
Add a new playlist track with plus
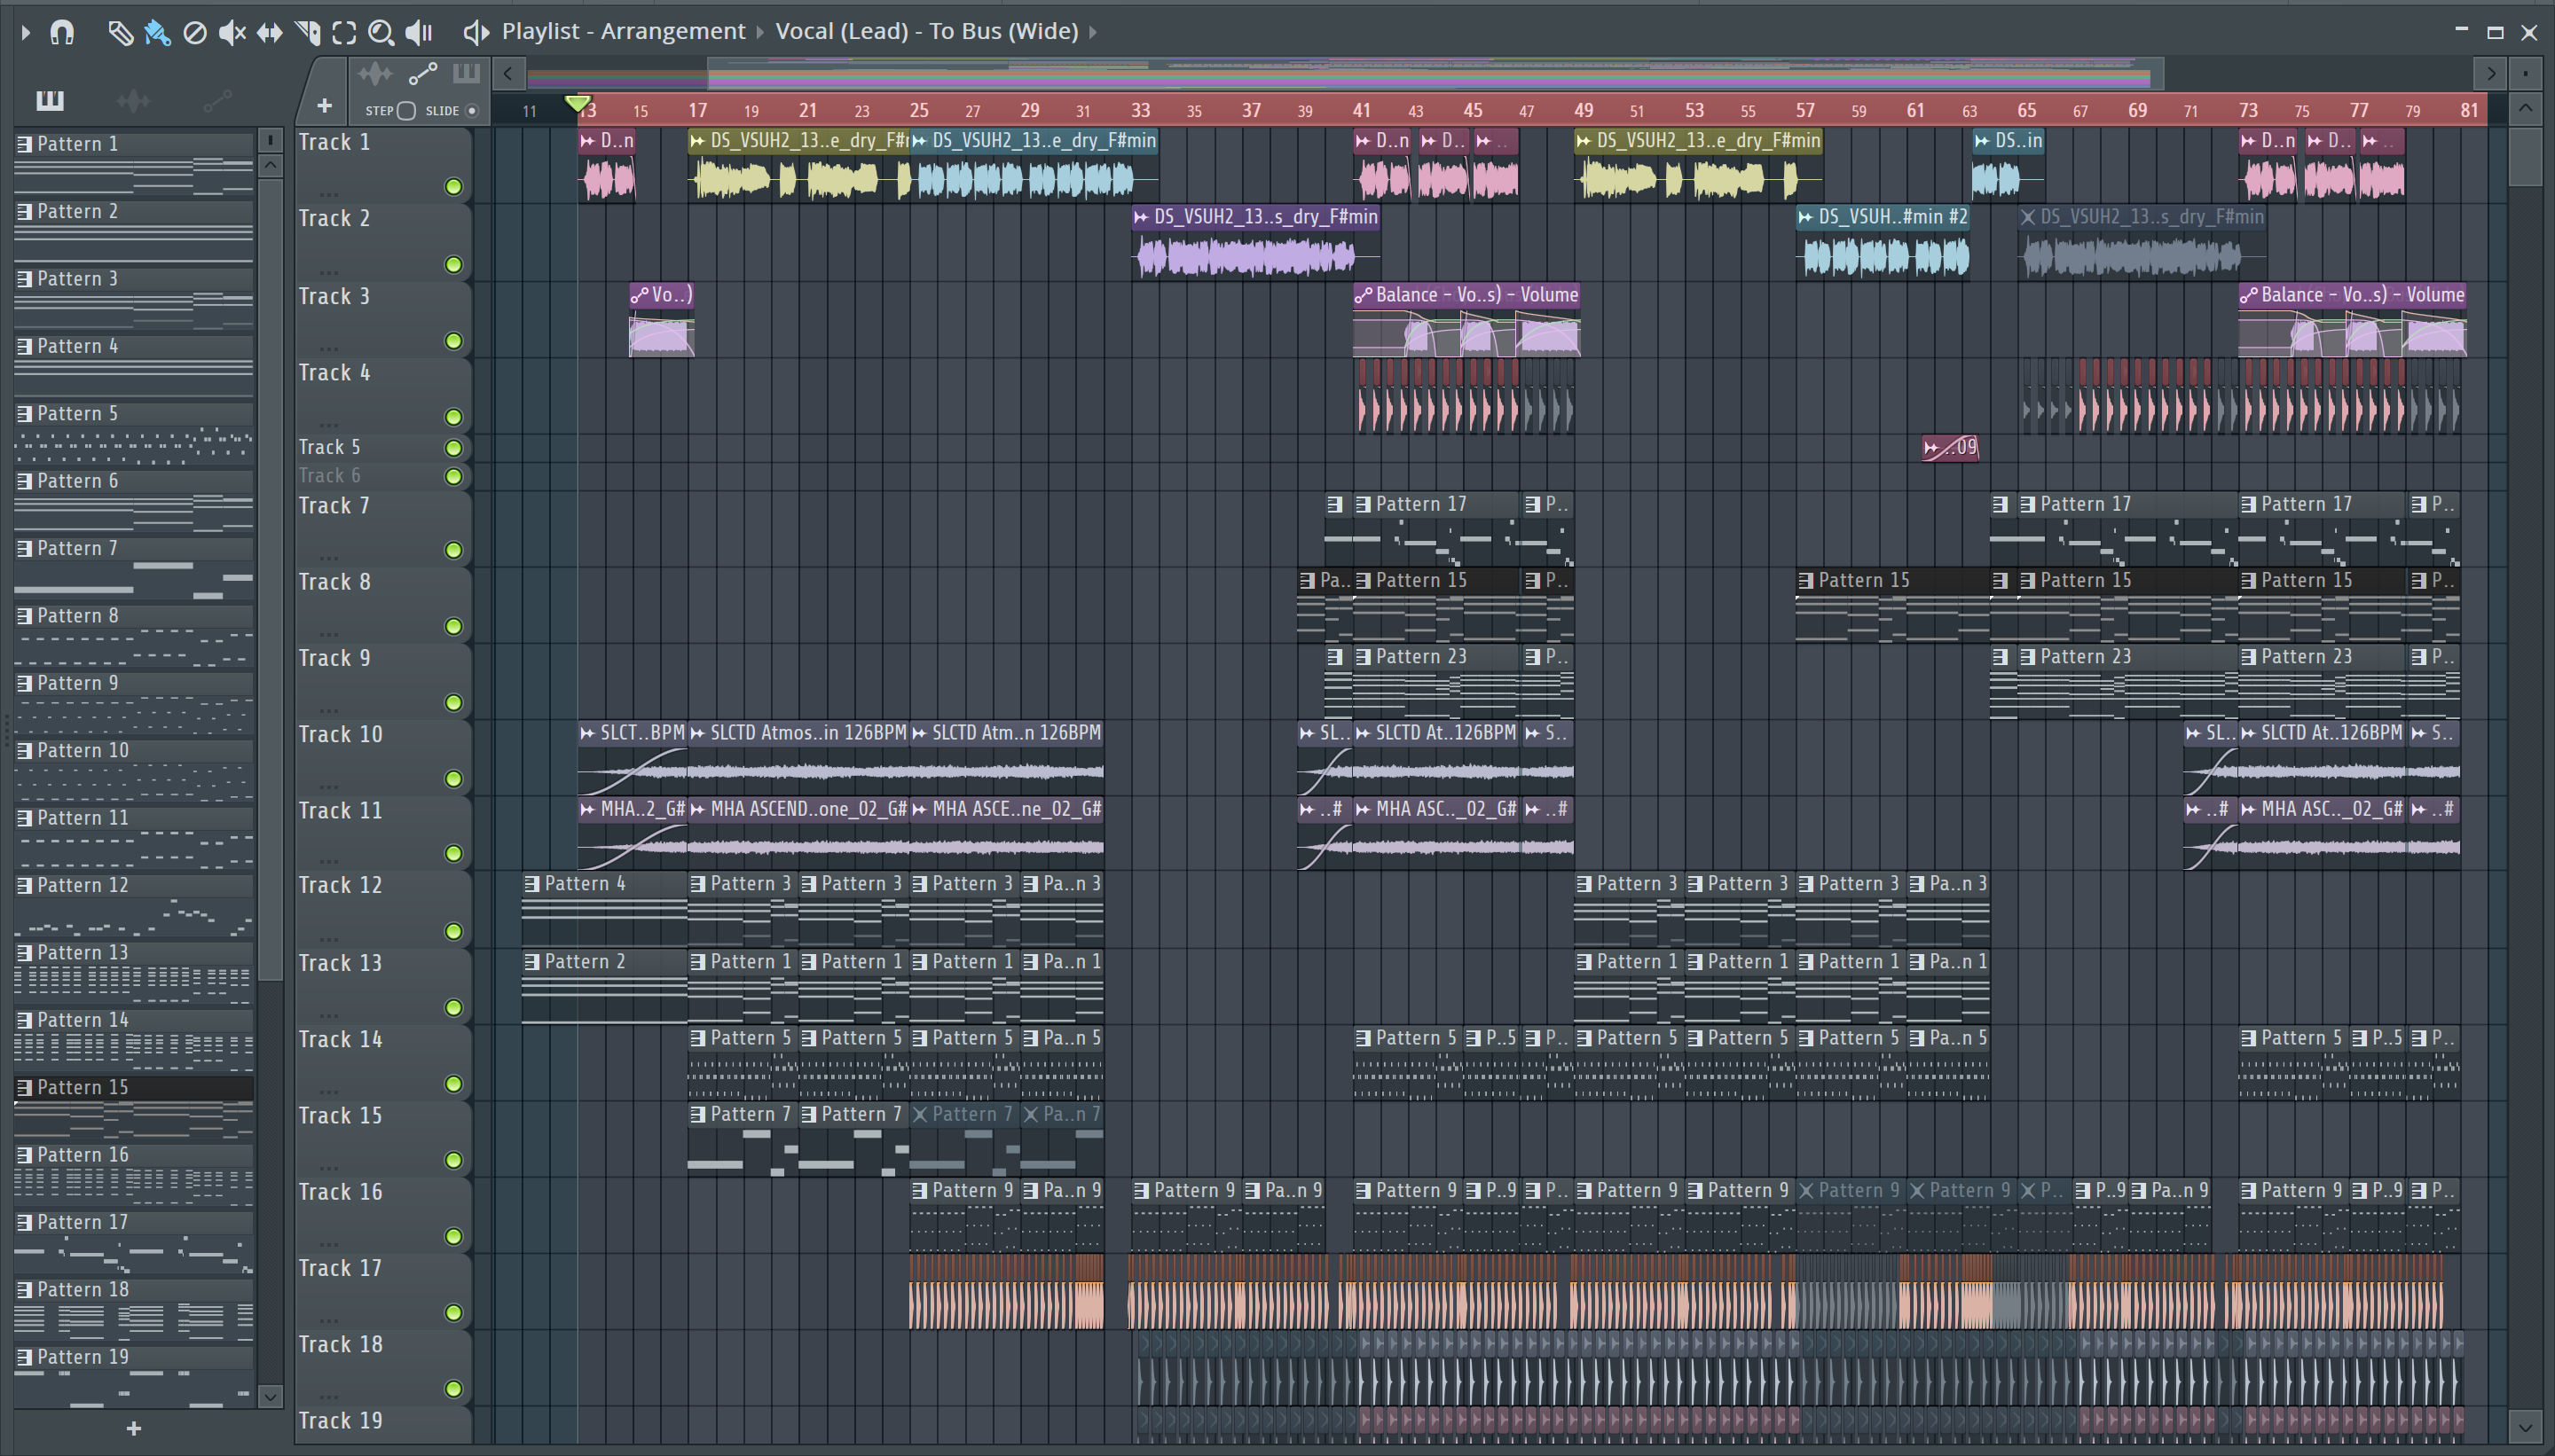[x=324, y=105]
